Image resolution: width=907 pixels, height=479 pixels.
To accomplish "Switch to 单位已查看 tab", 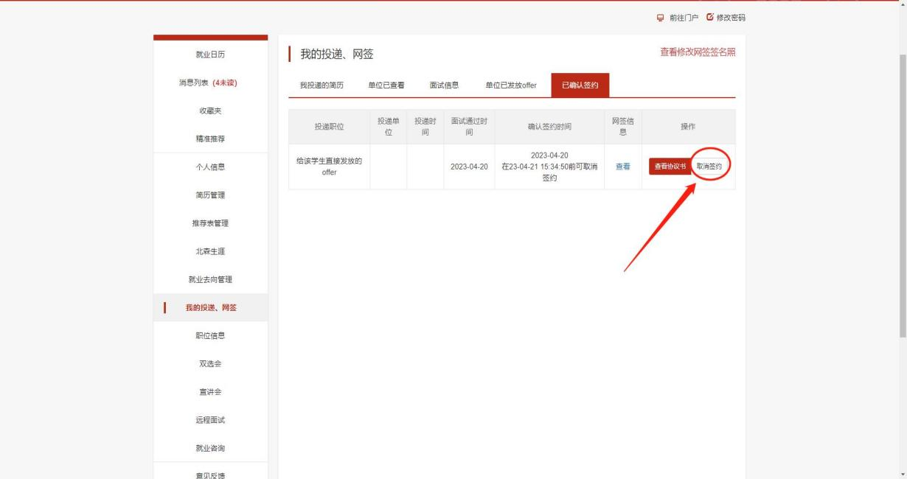I will tap(386, 85).
